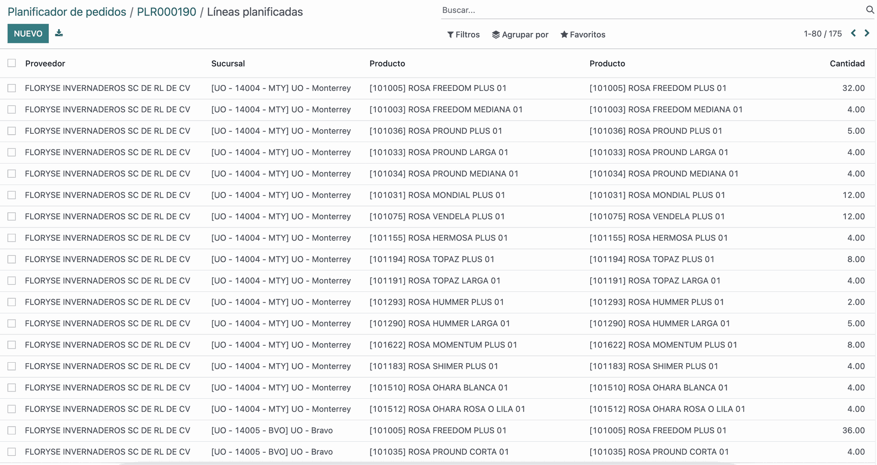Click Sucursal cell in ROSA PROUND CORTA row

click(x=272, y=452)
